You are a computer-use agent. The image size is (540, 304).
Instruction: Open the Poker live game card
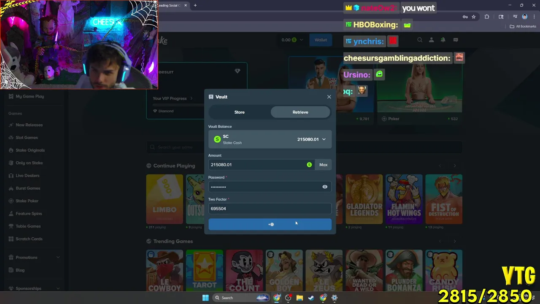[x=420, y=91]
